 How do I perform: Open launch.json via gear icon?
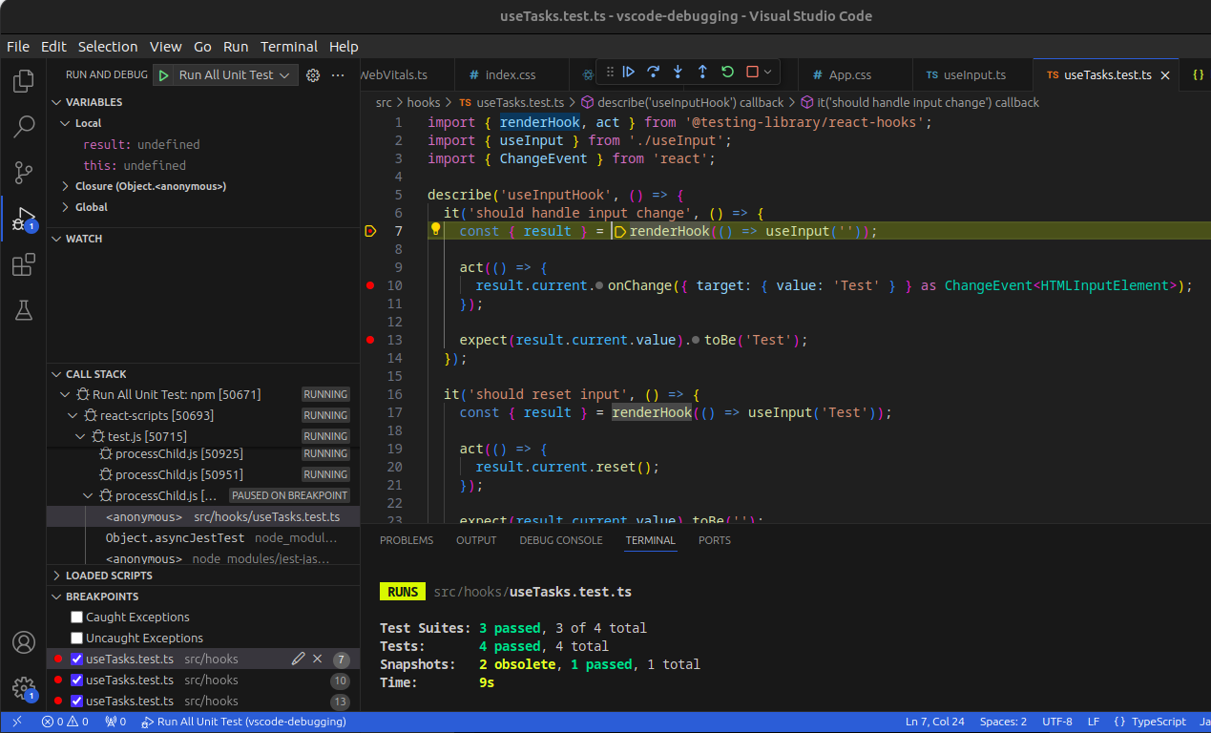(312, 75)
